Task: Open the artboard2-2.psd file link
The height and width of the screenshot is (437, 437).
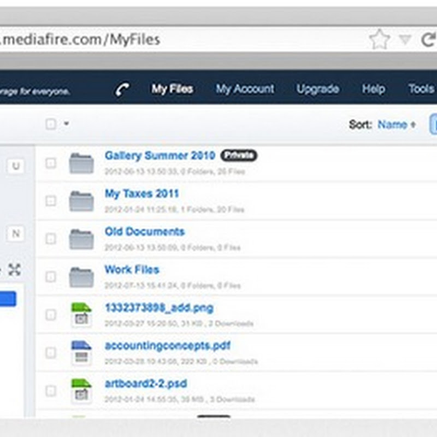Action: point(146,383)
